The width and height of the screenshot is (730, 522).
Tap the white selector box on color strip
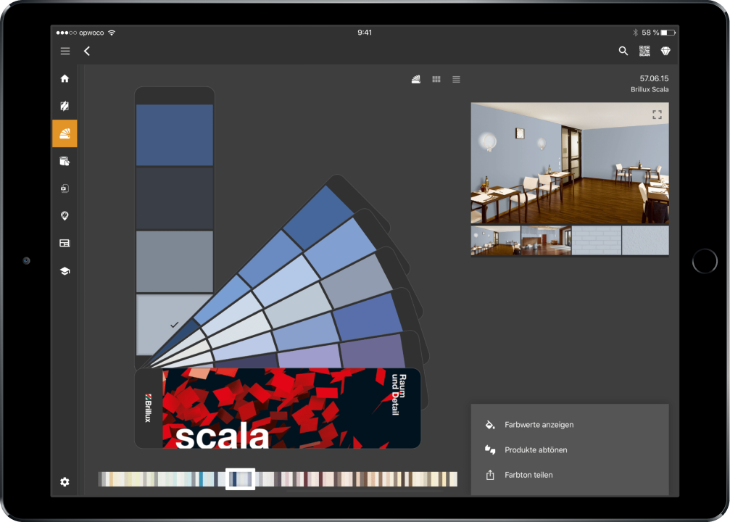pos(240,479)
